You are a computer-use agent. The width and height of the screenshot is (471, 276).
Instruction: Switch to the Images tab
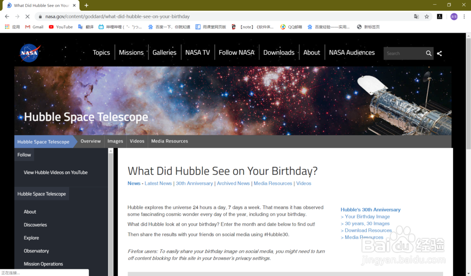click(115, 141)
